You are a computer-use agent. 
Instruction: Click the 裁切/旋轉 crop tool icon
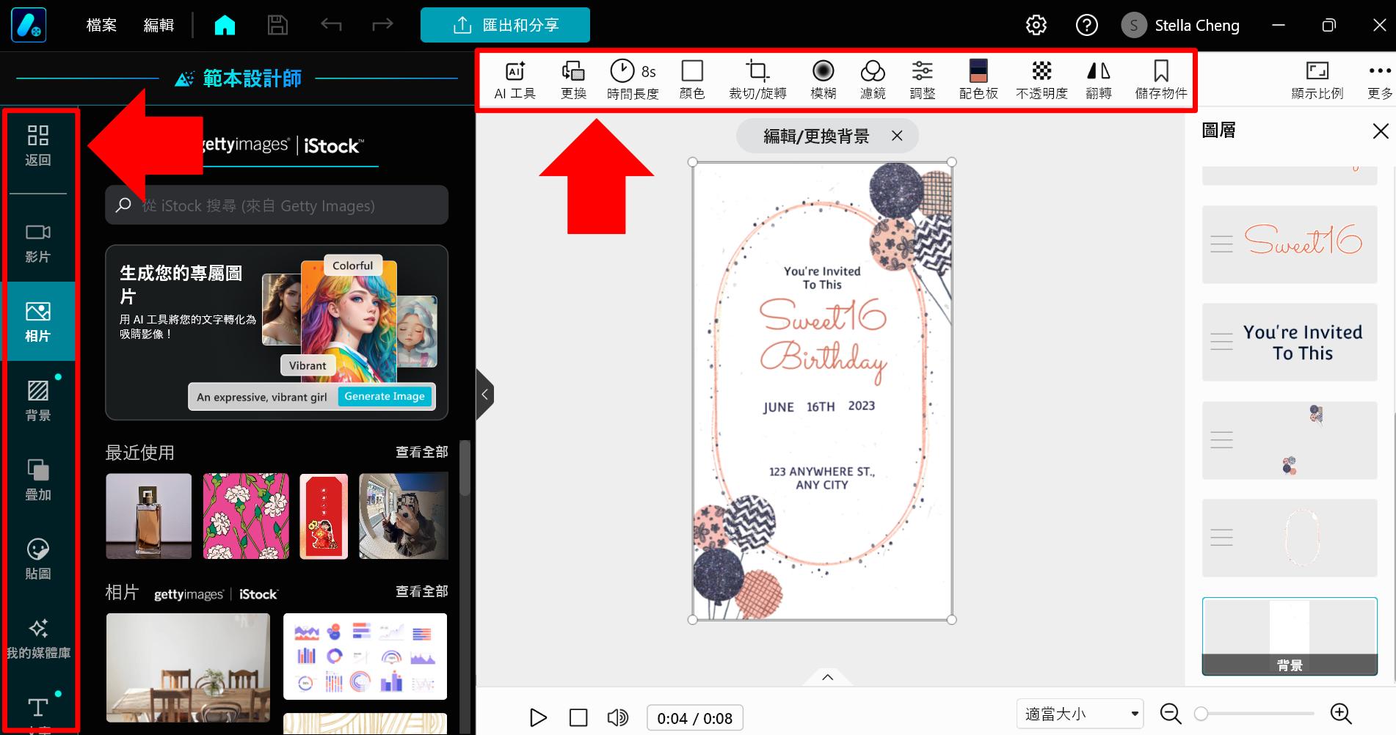click(757, 78)
